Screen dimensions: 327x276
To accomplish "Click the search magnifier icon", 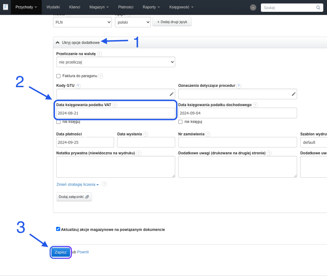I will tap(318, 7).
